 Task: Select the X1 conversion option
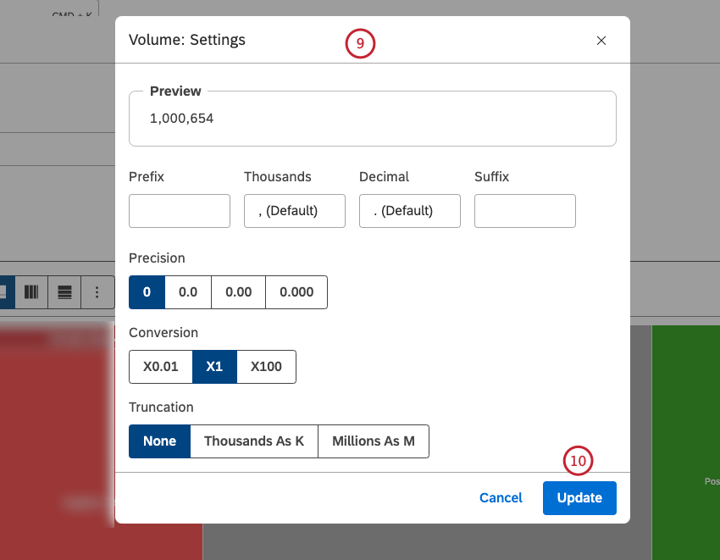(214, 367)
